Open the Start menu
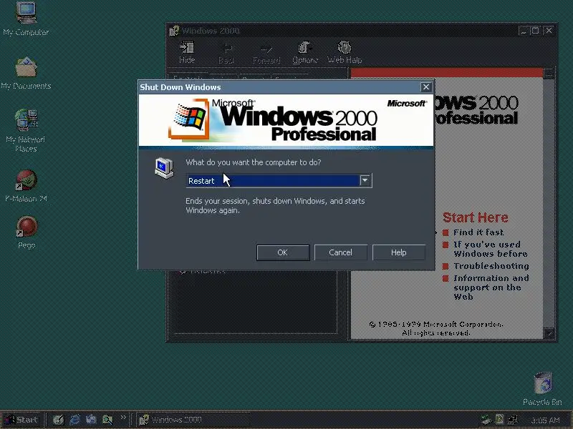This screenshot has width=573, height=429. pyautogui.click(x=21, y=420)
